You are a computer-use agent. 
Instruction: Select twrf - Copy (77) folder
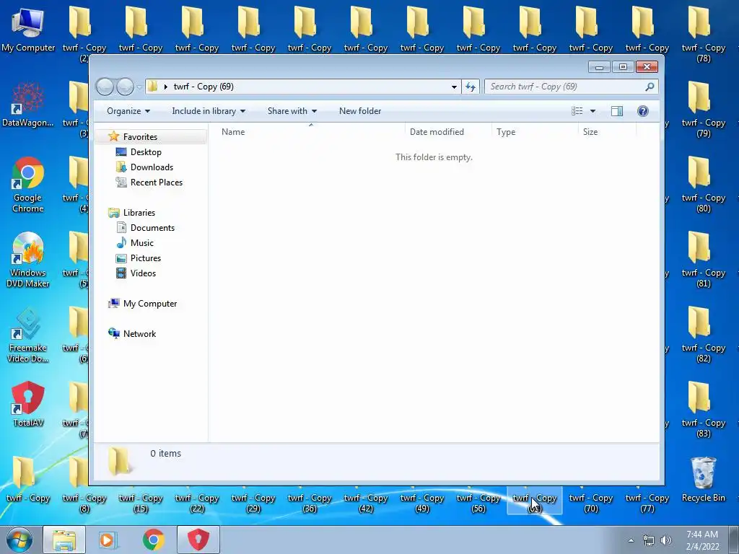pos(647,503)
